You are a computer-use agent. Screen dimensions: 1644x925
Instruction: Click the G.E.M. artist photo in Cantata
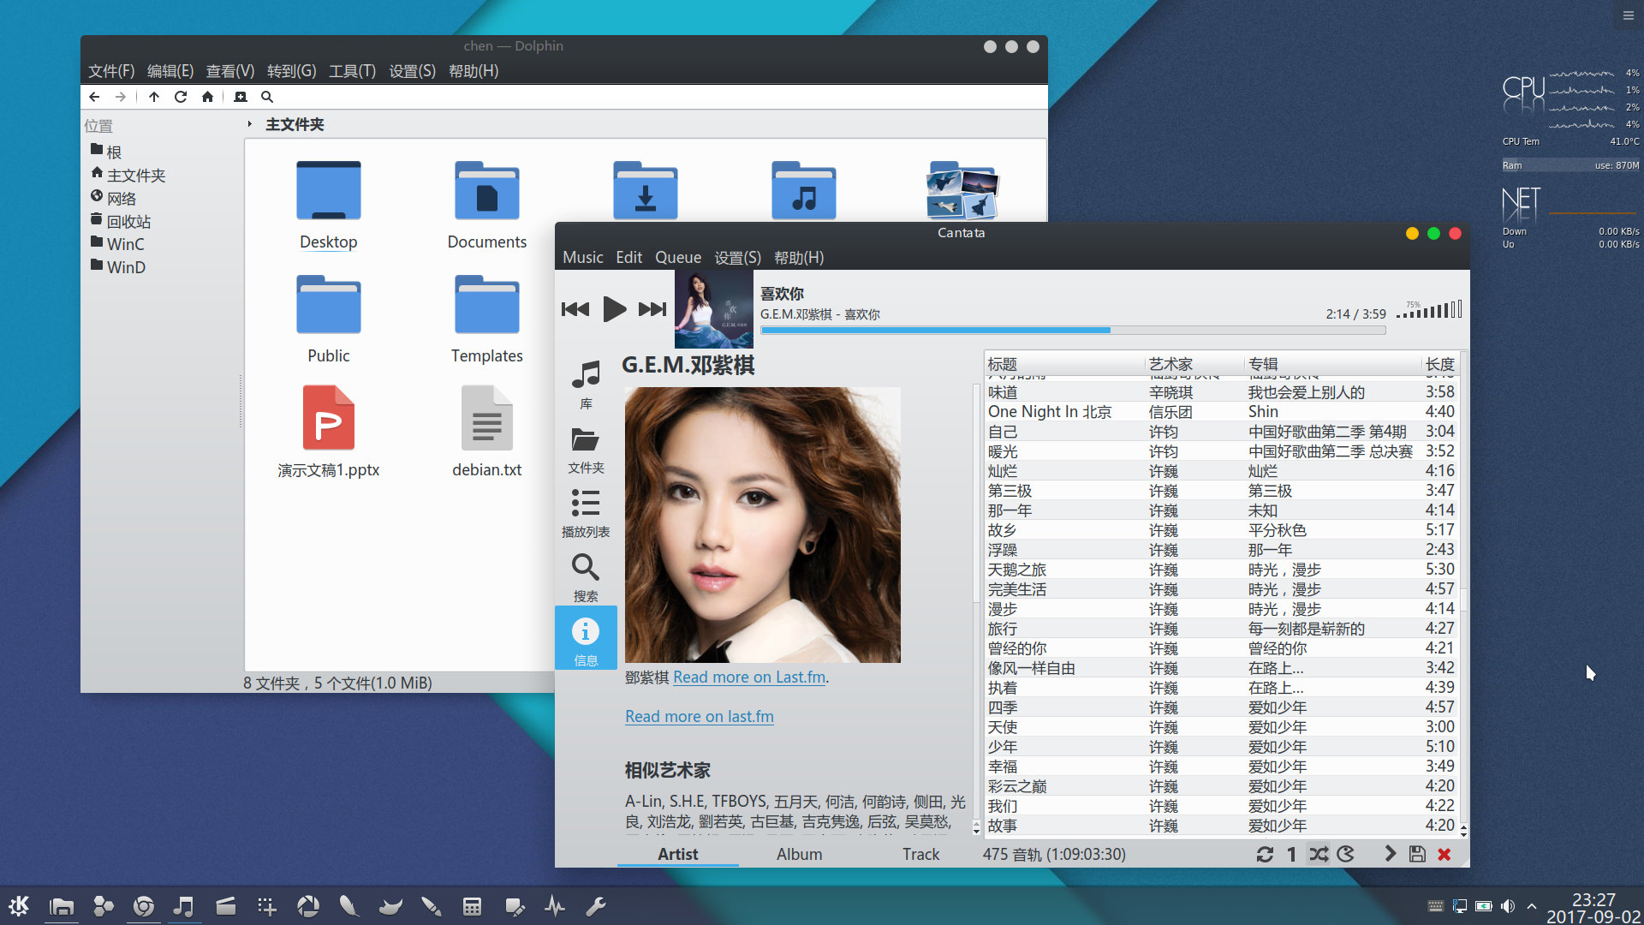point(762,524)
